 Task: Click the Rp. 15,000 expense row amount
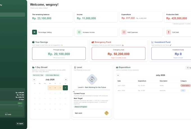tap(141, 90)
